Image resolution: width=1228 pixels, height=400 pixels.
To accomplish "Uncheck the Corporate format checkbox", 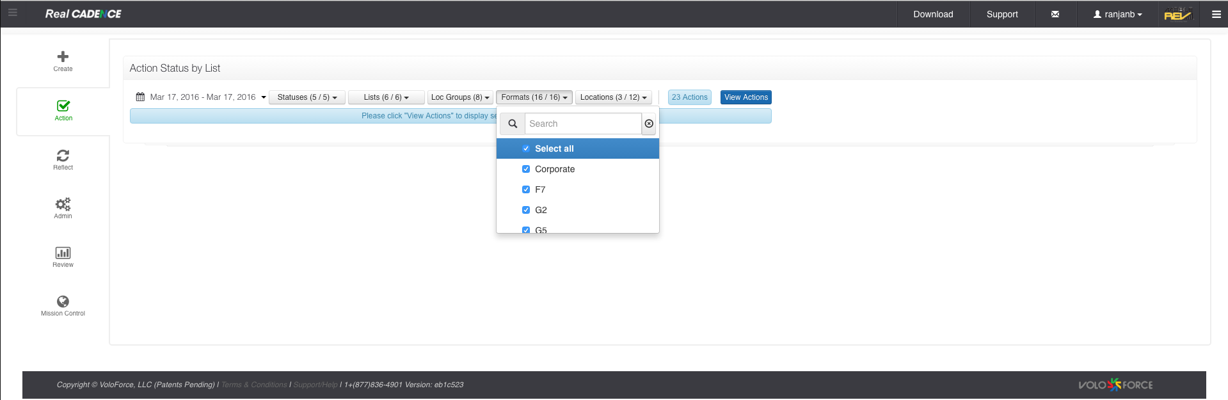I will click(x=526, y=169).
